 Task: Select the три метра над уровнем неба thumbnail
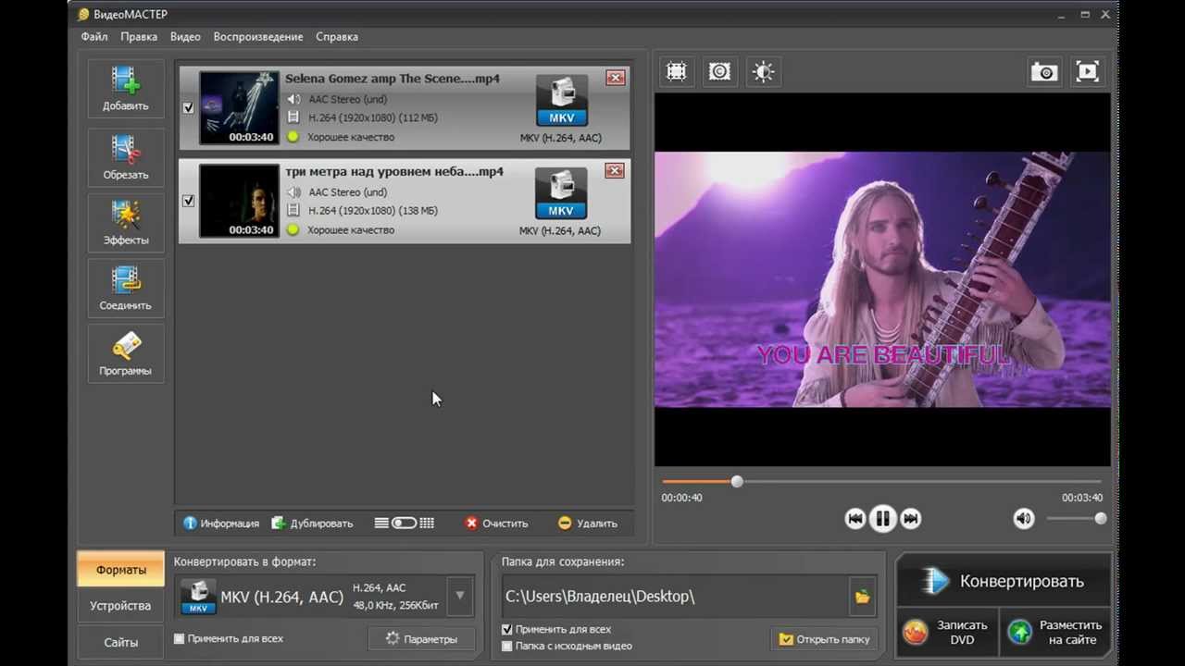239,201
